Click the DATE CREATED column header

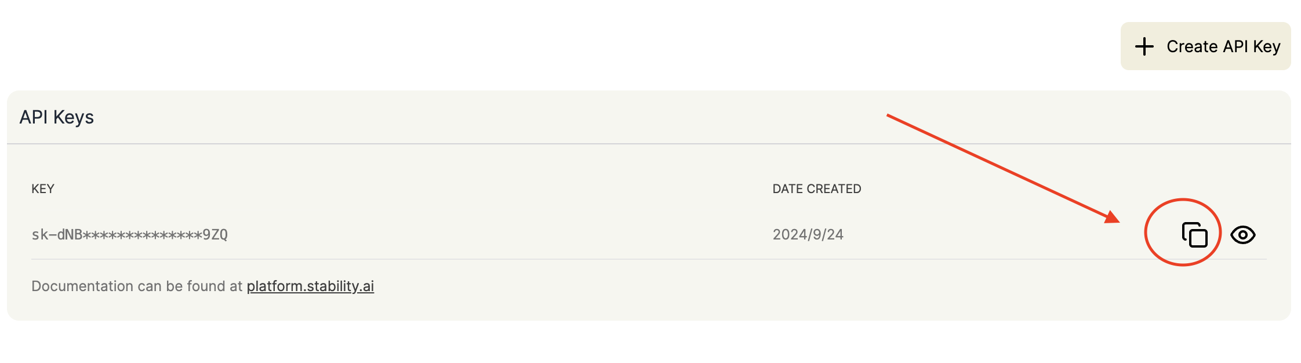816,188
